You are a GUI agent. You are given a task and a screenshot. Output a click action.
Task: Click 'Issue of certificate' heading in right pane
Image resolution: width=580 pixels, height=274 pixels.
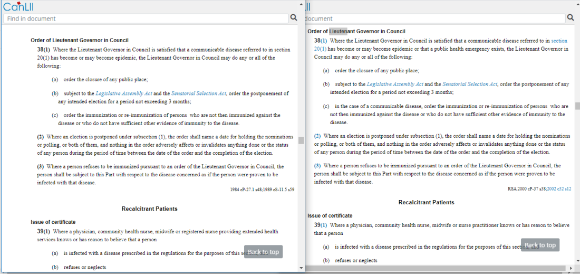pyautogui.click(x=330, y=215)
